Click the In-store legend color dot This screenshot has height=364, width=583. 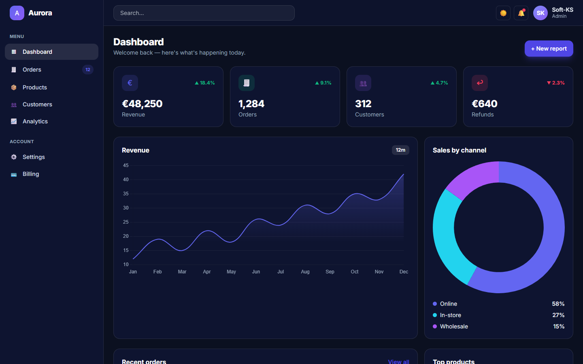pyautogui.click(x=435, y=315)
